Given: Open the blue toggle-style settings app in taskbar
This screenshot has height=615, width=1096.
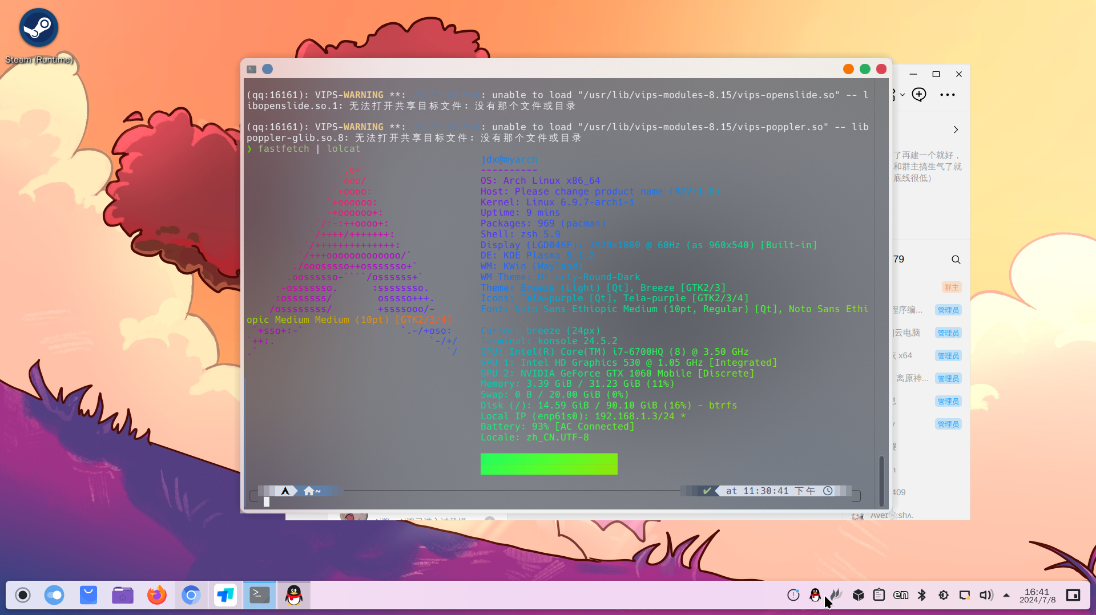Looking at the screenshot, I should [55, 595].
